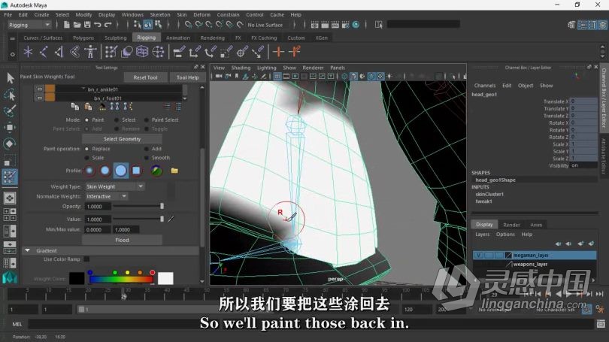The height and width of the screenshot is (342, 609).
Task: Open the Skeleton menu
Action: click(160, 15)
